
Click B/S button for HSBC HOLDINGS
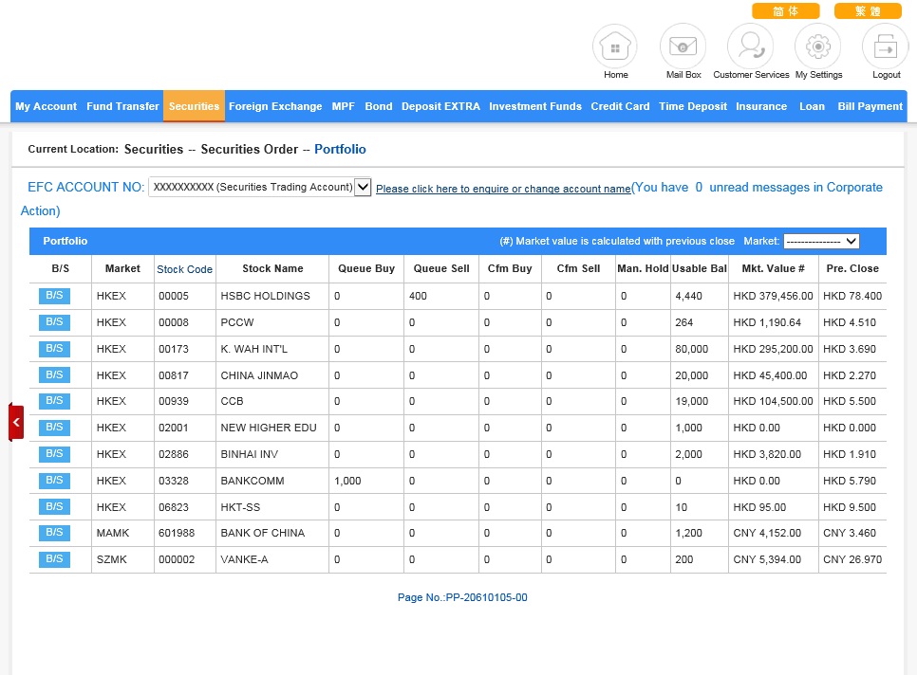tap(54, 296)
